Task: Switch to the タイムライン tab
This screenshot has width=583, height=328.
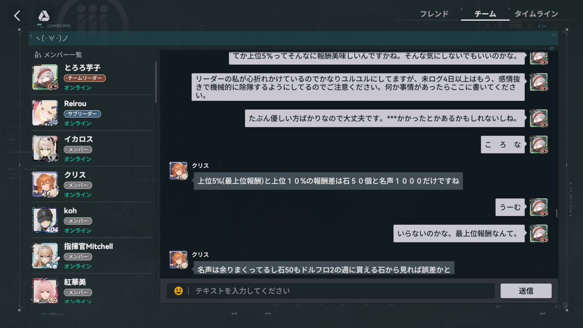Action: click(x=536, y=14)
